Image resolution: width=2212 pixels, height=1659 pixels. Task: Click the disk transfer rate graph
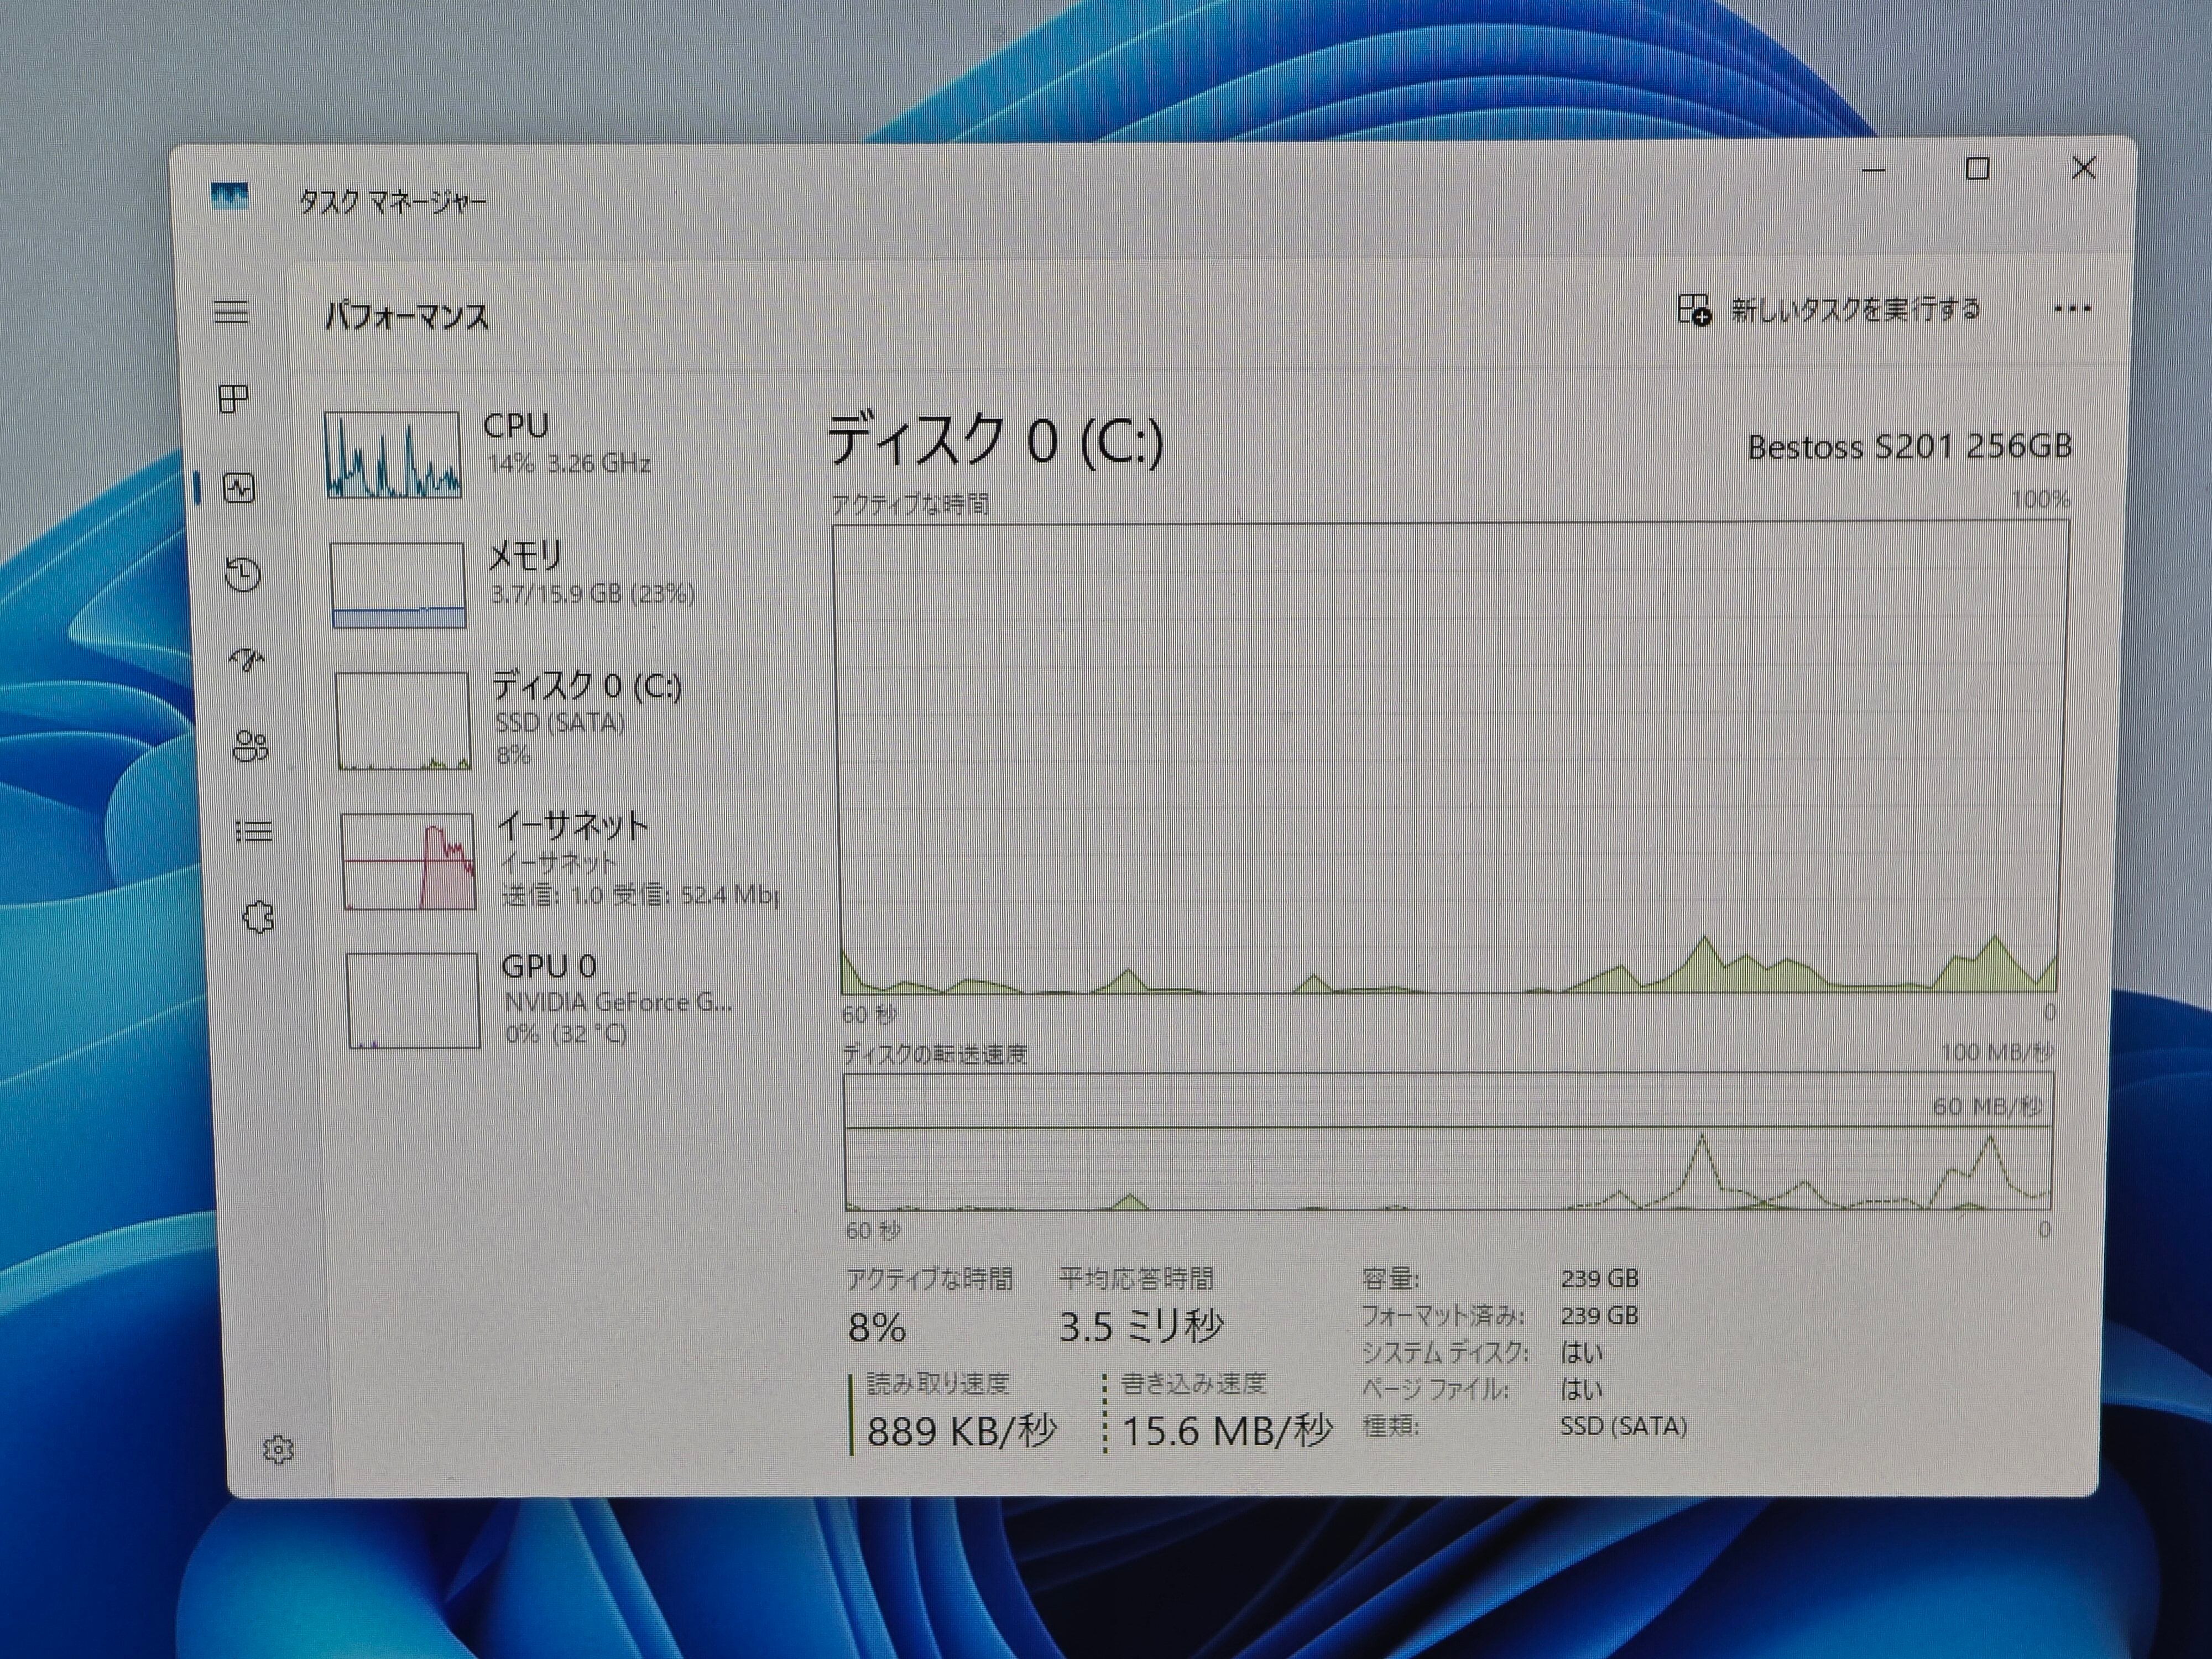pyautogui.click(x=1448, y=1141)
